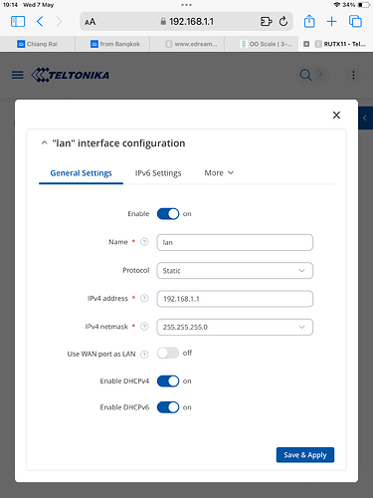Show help for Use WAN port as LAN

(x=144, y=355)
